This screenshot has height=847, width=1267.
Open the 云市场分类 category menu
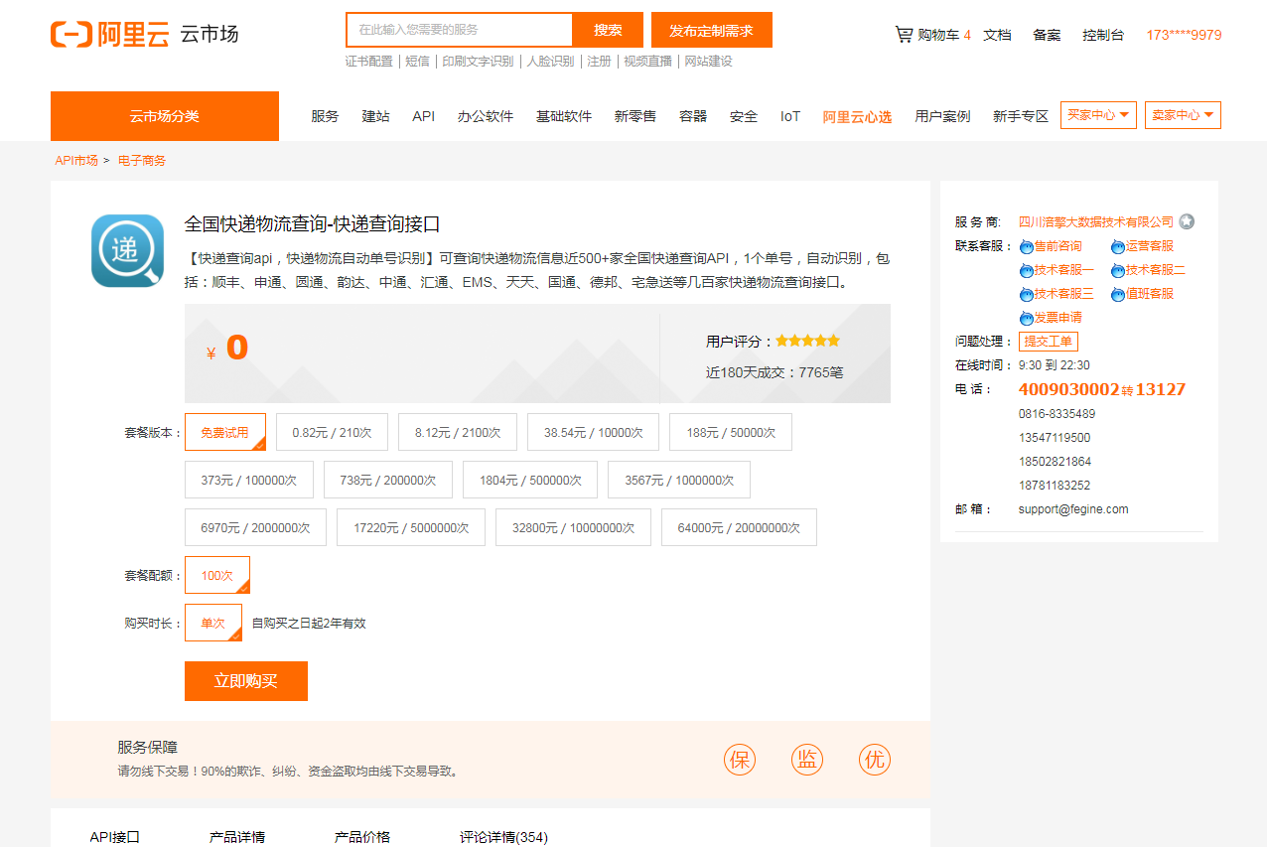pos(165,116)
